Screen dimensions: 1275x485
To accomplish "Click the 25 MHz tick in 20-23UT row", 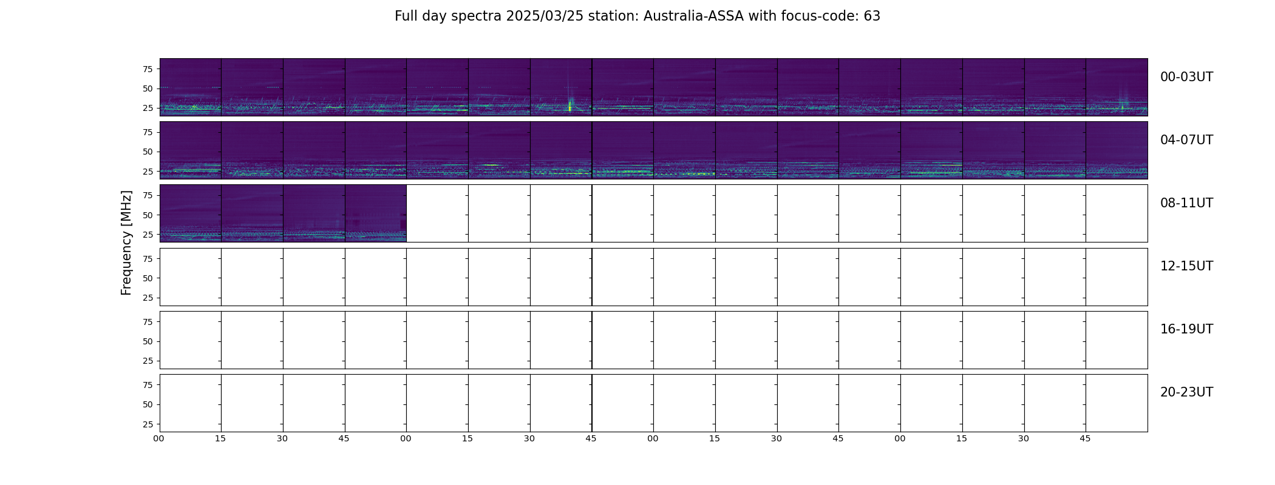I will (148, 424).
